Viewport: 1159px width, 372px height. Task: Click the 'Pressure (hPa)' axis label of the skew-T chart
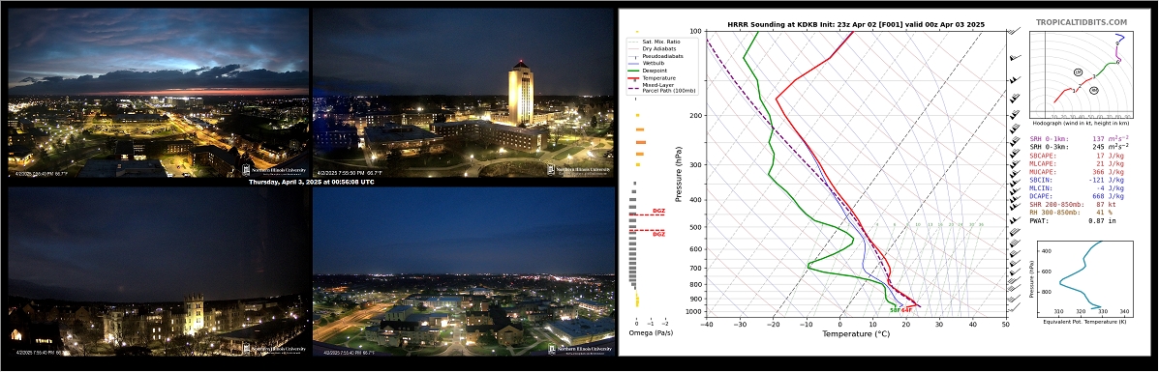[x=678, y=174]
